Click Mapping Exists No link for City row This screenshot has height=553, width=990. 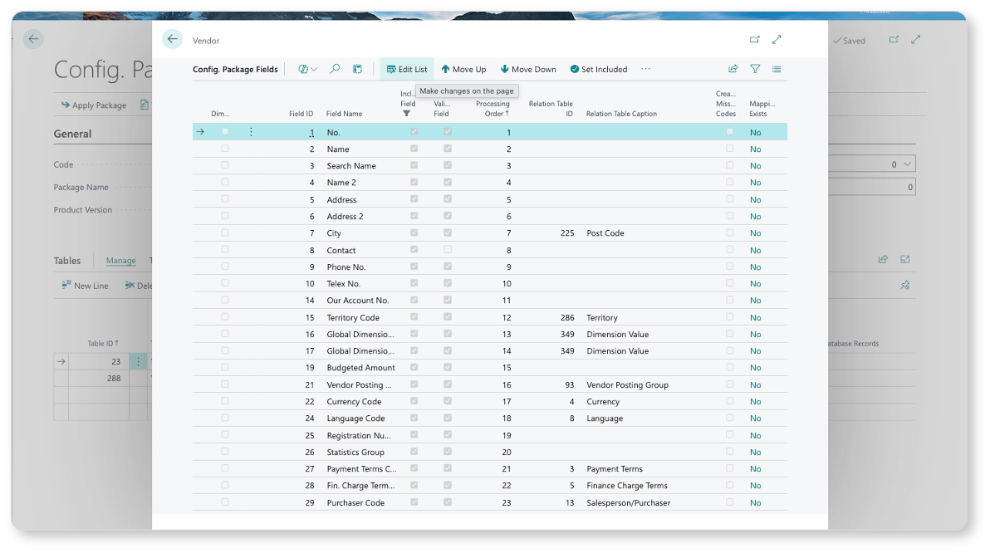pyautogui.click(x=755, y=233)
